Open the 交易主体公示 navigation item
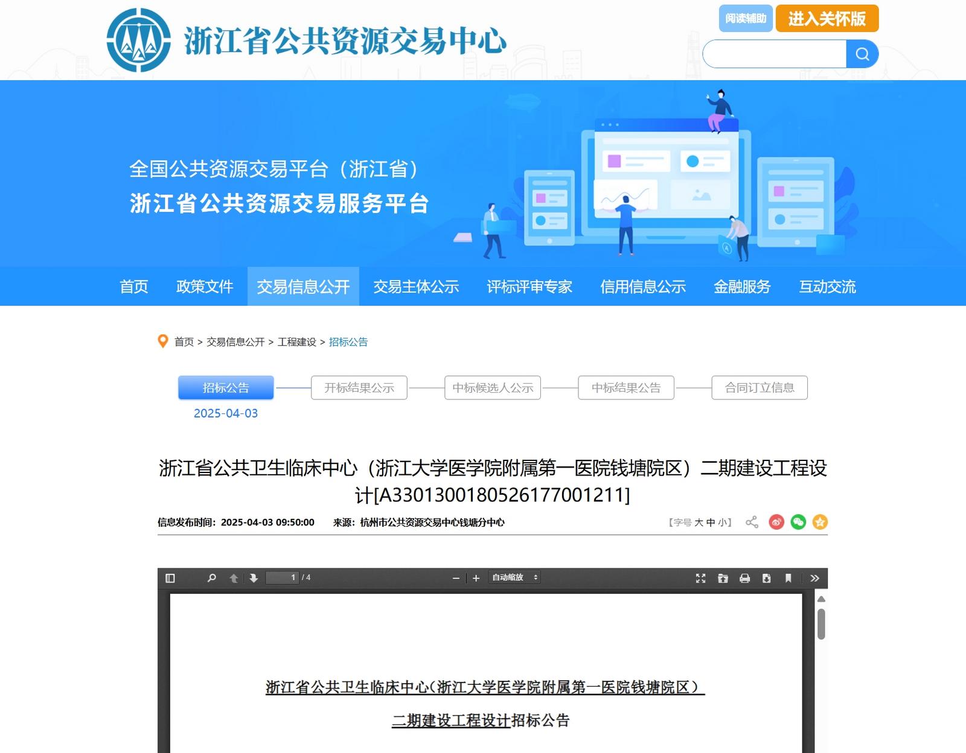The height and width of the screenshot is (753, 966). [416, 287]
